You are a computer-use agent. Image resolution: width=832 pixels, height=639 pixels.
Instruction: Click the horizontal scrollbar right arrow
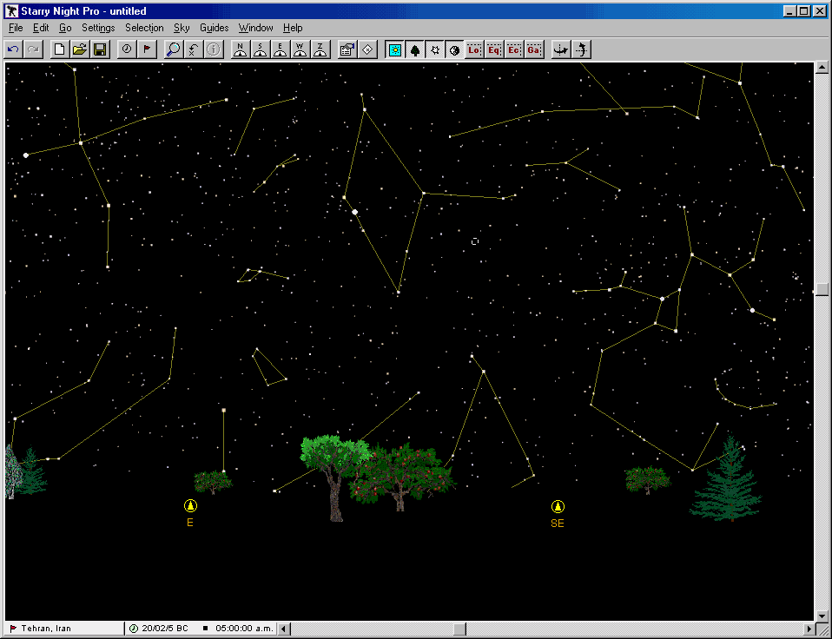click(x=809, y=629)
